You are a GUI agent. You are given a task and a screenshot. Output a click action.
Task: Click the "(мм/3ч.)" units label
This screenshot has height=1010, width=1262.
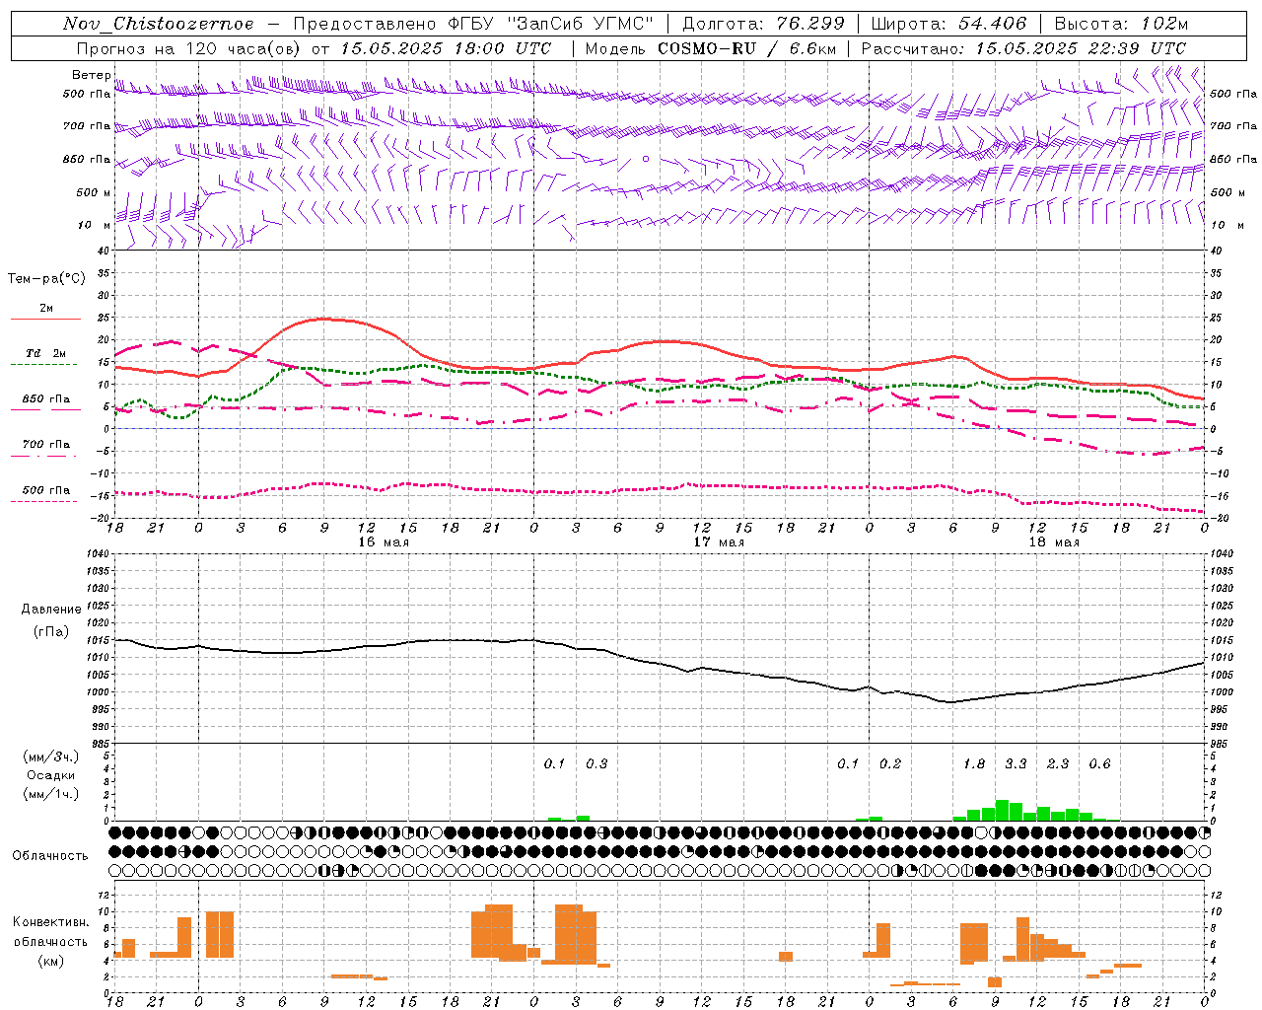click(x=51, y=757)
